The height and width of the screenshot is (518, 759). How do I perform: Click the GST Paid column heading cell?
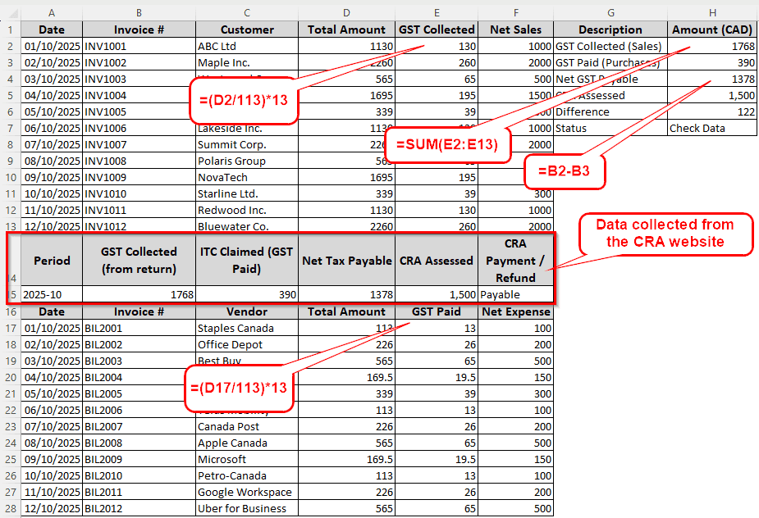point(437,311)
